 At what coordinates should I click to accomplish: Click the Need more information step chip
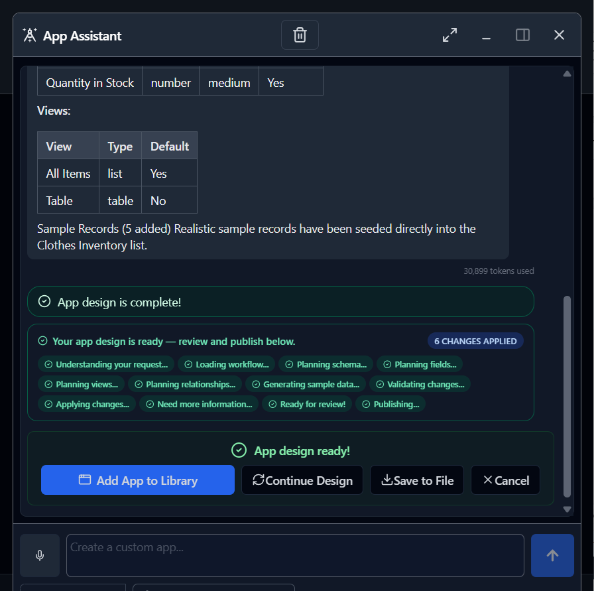click(199, 404)
